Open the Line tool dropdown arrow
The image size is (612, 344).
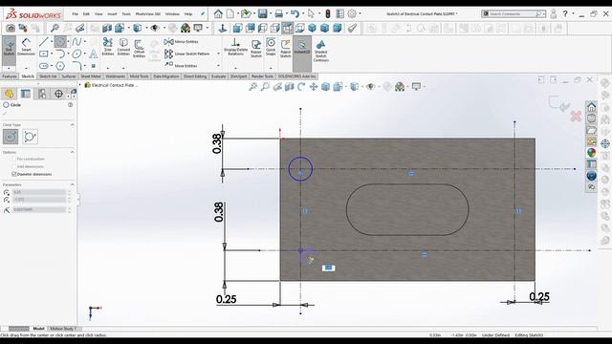click(52, 42)
